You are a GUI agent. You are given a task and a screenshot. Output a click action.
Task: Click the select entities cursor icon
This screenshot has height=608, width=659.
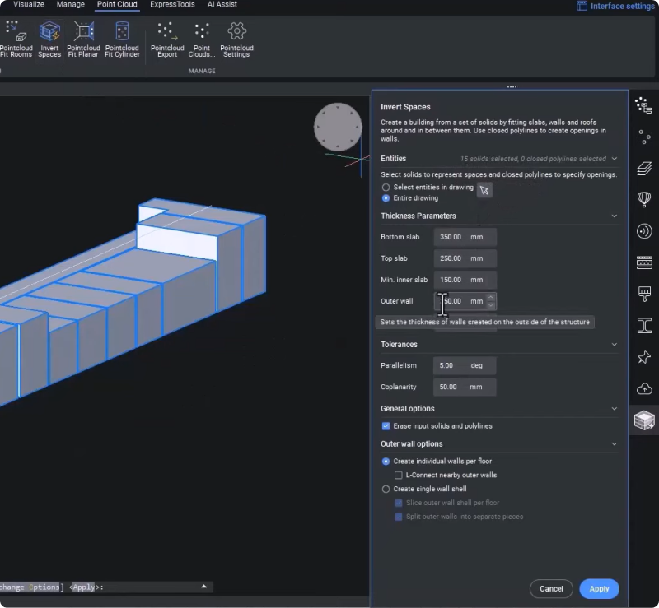coord(484,190)
